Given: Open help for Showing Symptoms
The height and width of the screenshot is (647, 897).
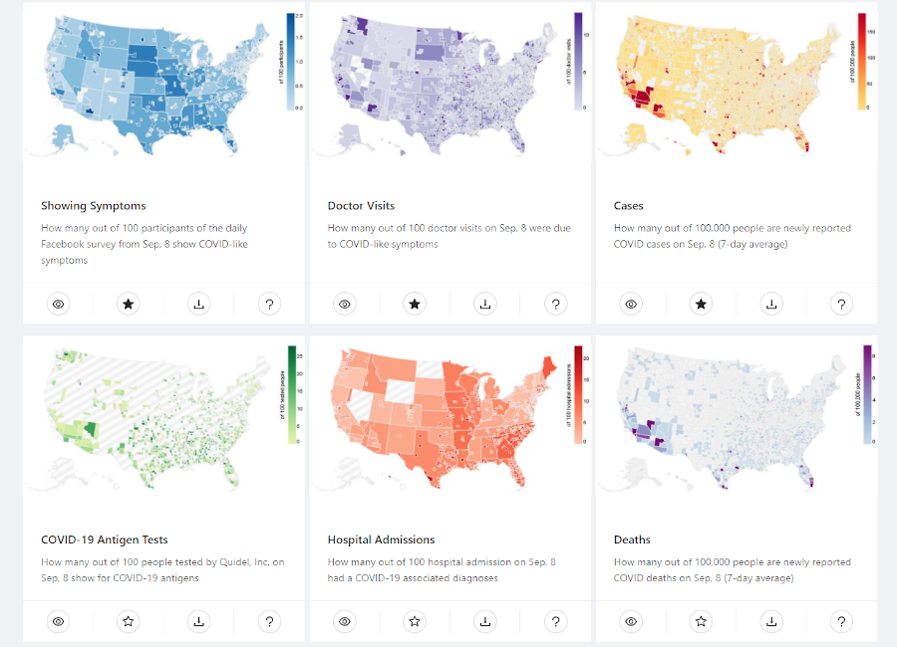Looking at the screenshot, I should point(269,304).
